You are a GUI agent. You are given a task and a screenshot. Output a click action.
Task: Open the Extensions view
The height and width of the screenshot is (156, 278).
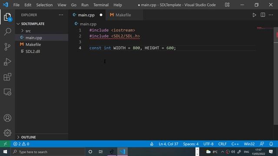pyautogui.click(x=7, y=77)
